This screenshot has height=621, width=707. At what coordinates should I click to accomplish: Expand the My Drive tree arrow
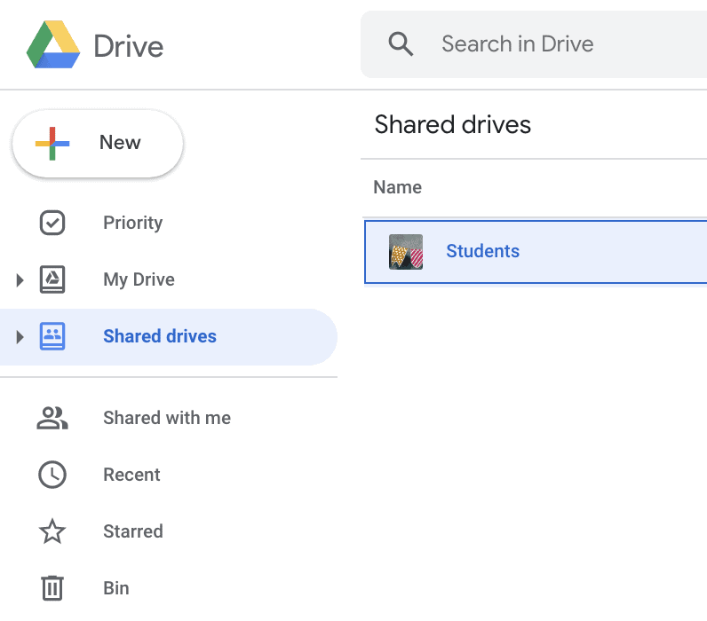coord(20,280)
